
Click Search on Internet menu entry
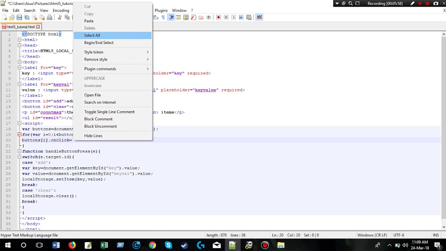tap(113, 102)
